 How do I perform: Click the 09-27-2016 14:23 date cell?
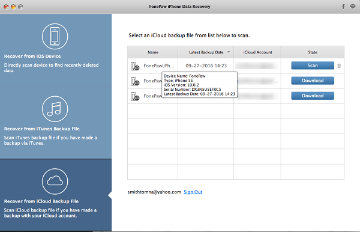206,66
